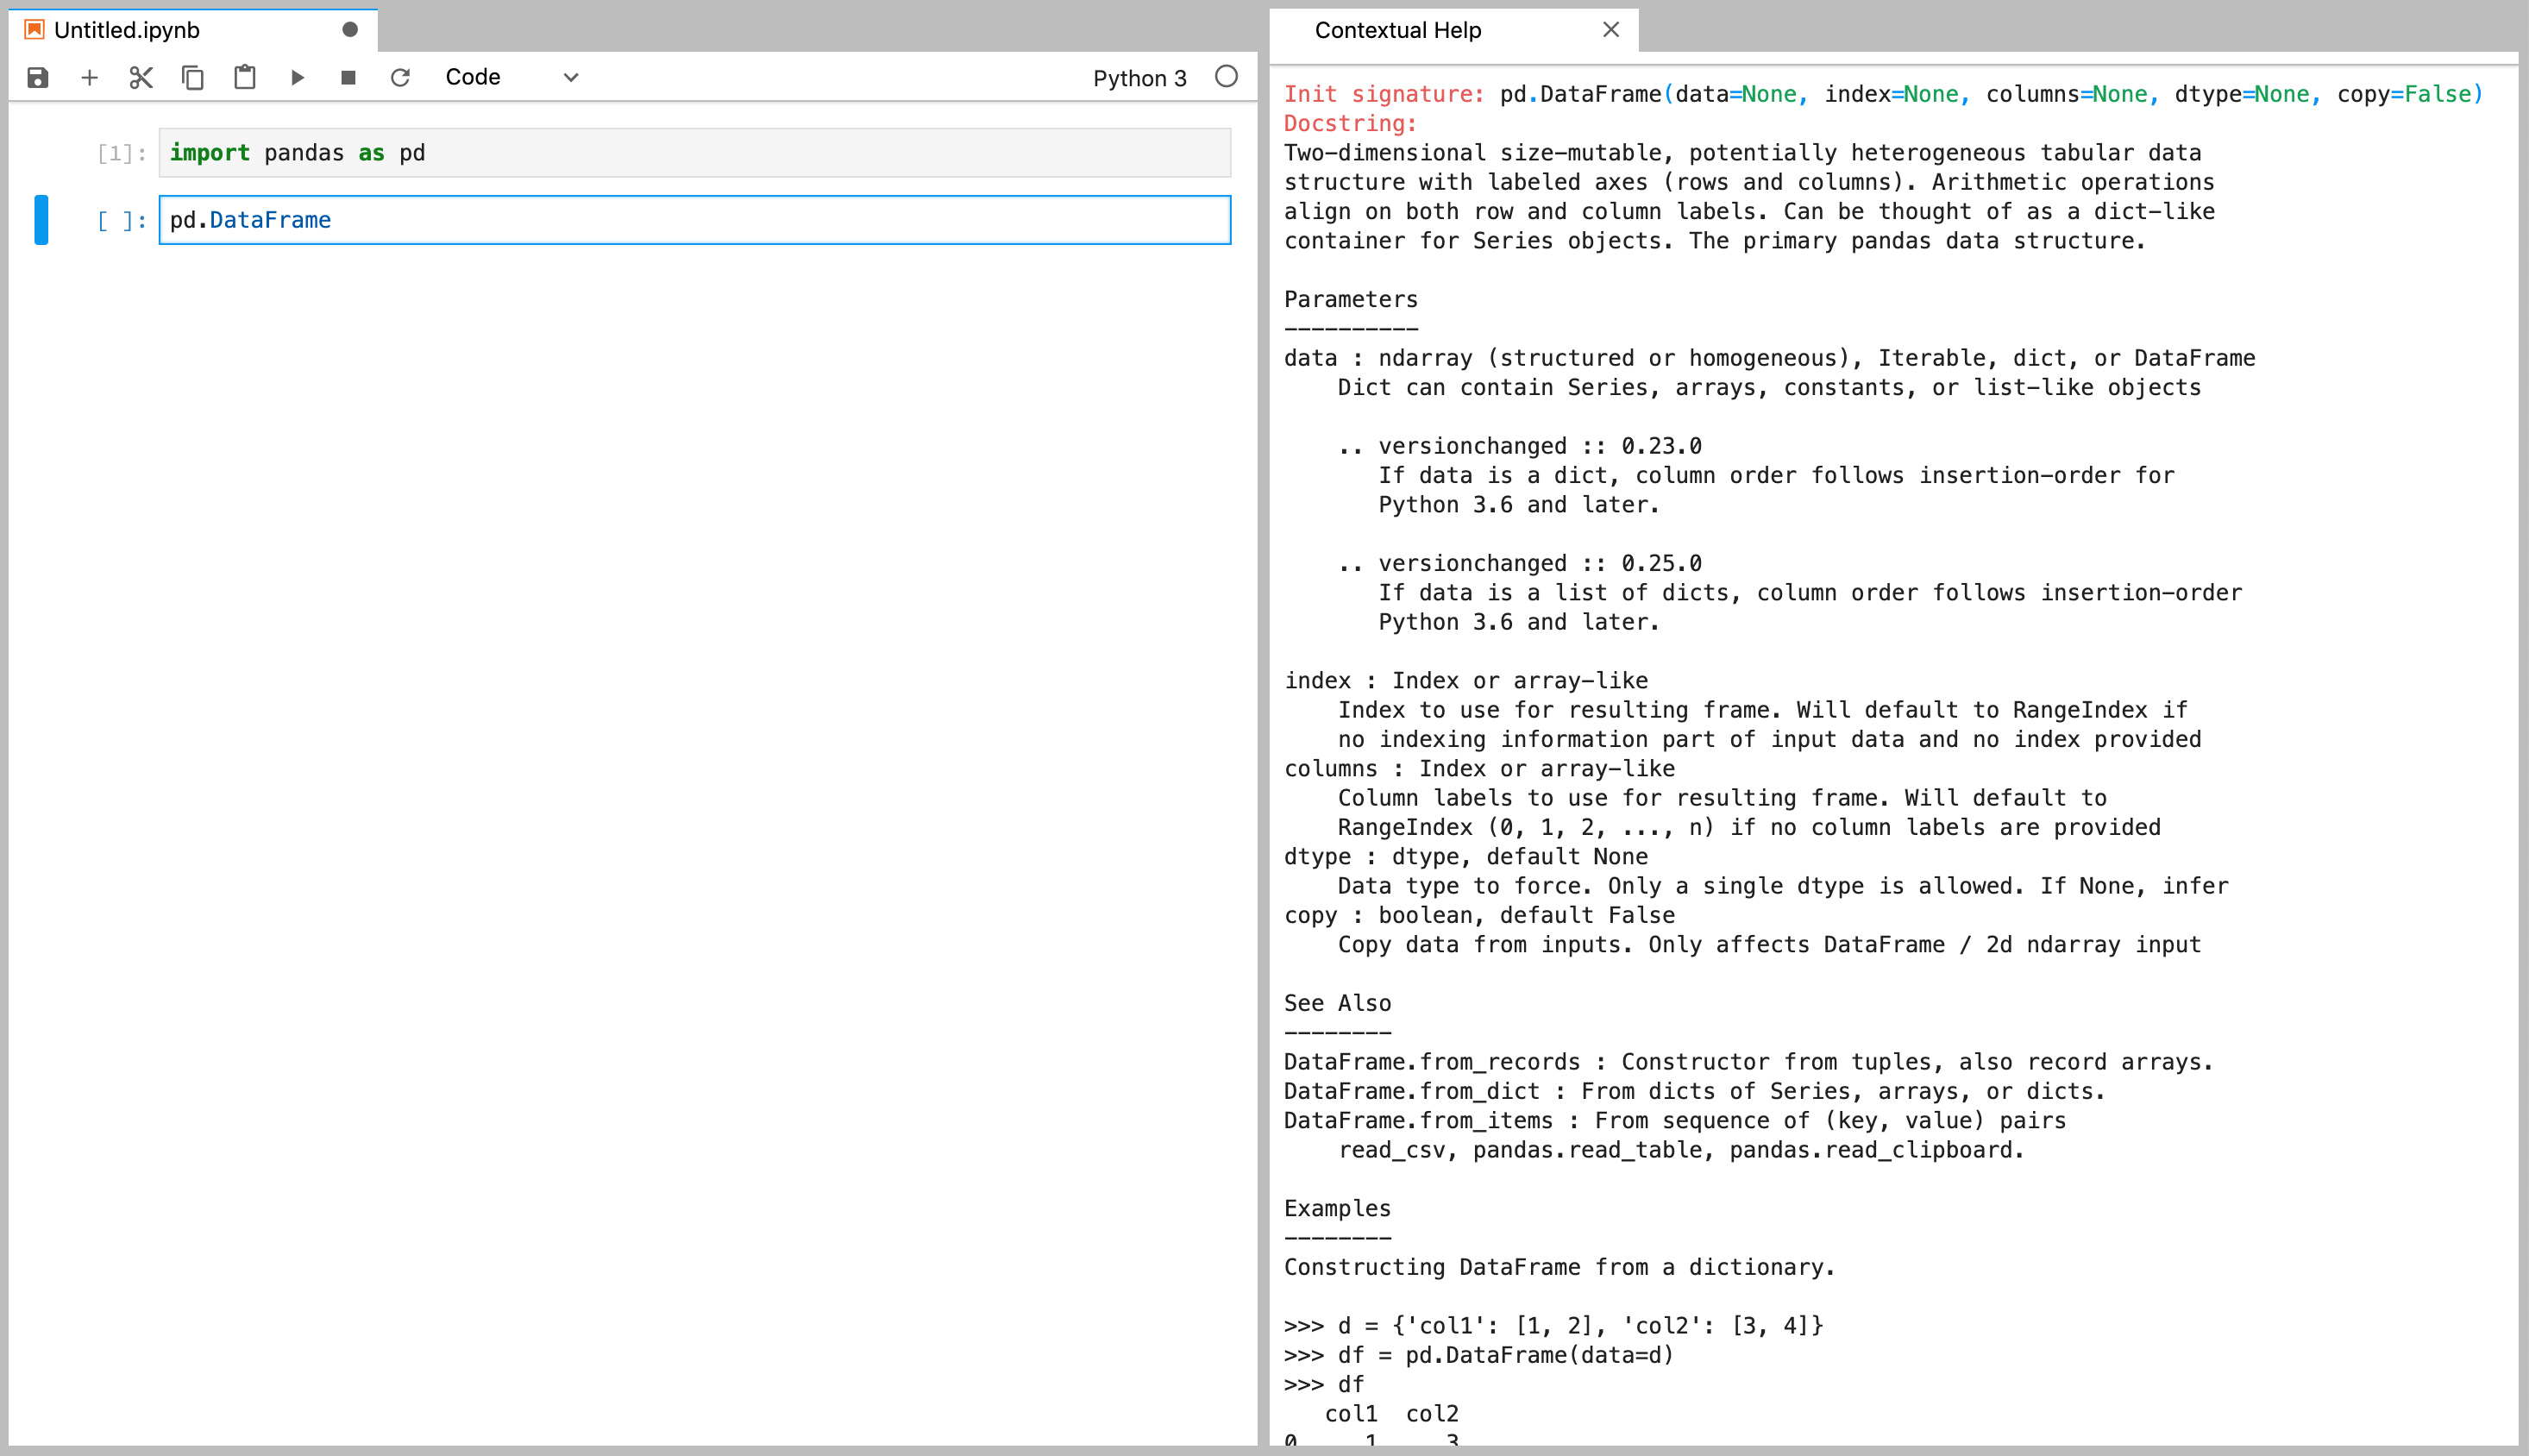
Task: Click the Python 3 kernel name
Action: [x=1139, y=78]
